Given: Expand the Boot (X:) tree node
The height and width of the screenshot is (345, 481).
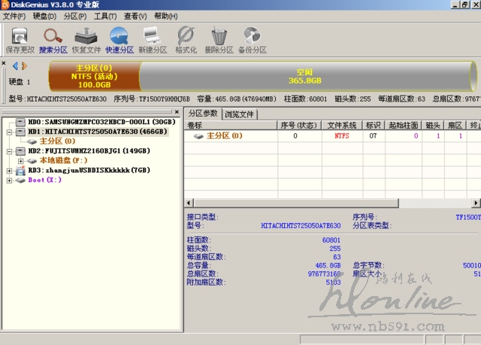Looking at the screenshot, I should pyautogui.click(x=9, y=180).
